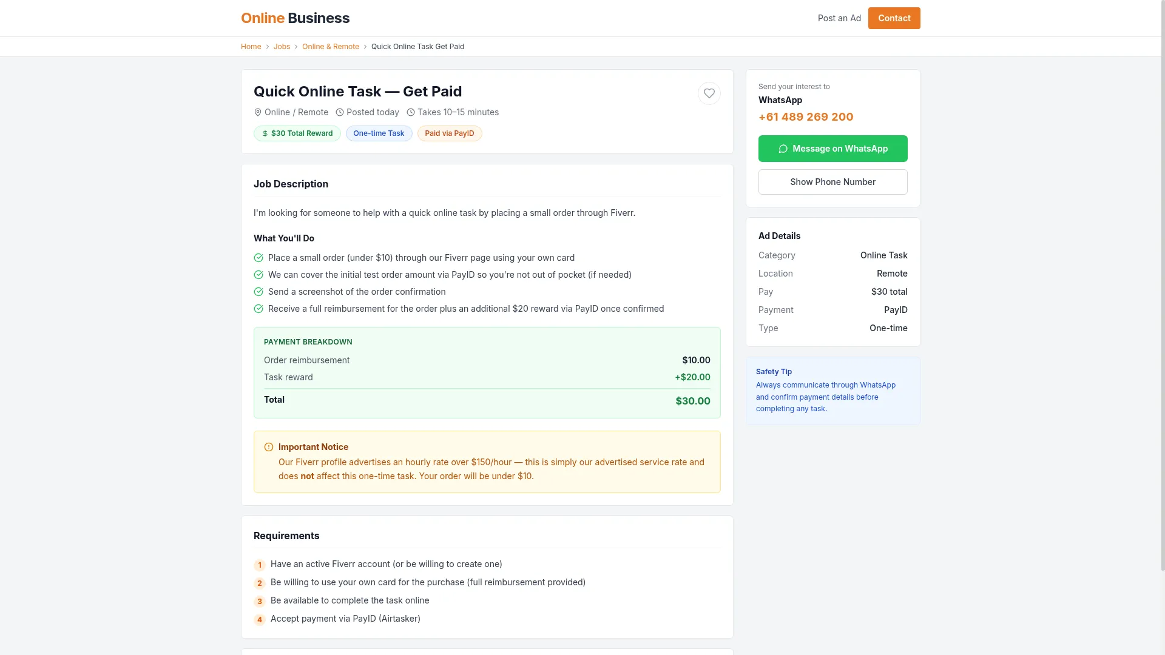Open the Jobs breadcrumb
This screenshot has height=655, width=1165.
[282, 47]
